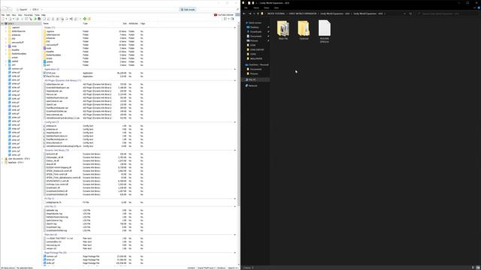Expand User documents - GTA V tree node
481x270 pixels.
tap(2, 159)
